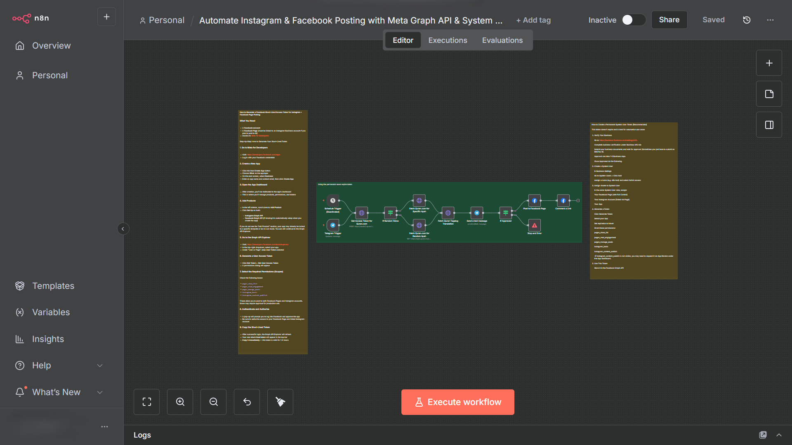This screenshot has height=445, width=792.
Task: Add a sticky note from the right toolbar
Action: (x=768, y=94)
